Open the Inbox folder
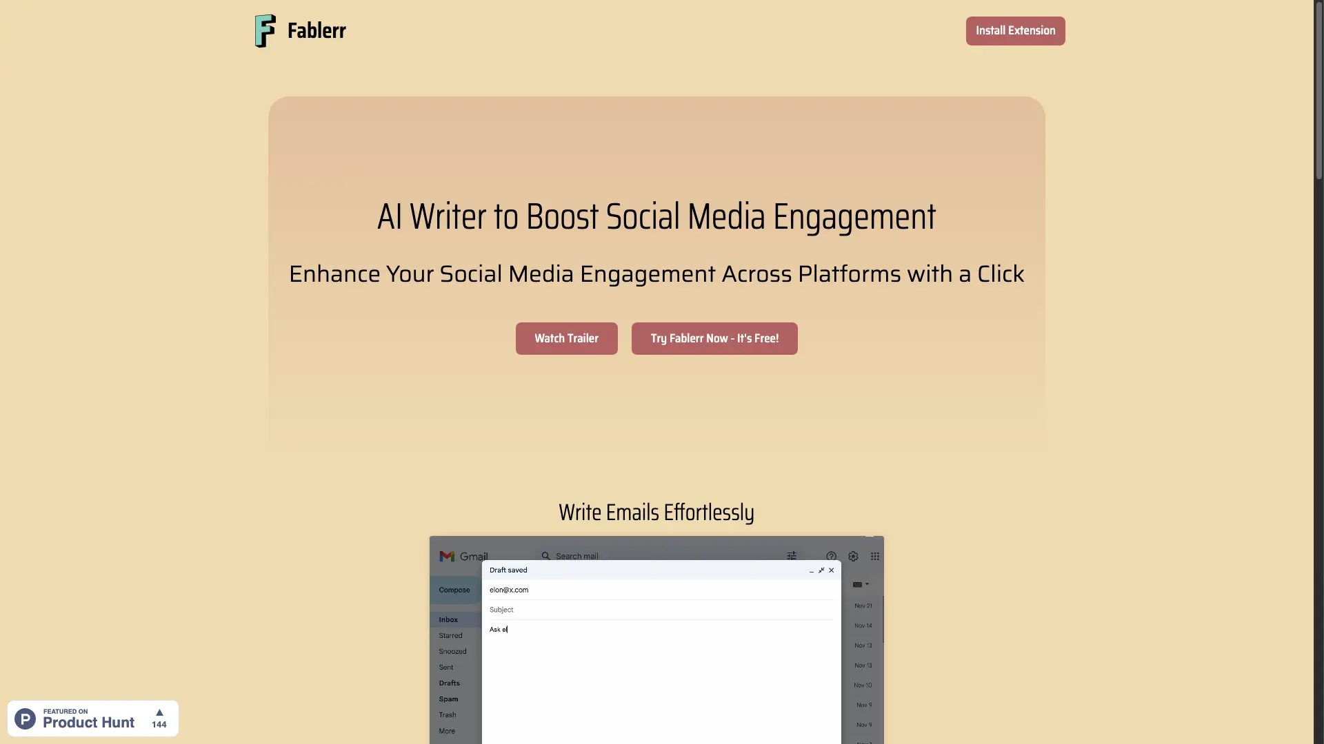Image resolution: width=1324 pixels, height=744 pixels. click(448, 619)
